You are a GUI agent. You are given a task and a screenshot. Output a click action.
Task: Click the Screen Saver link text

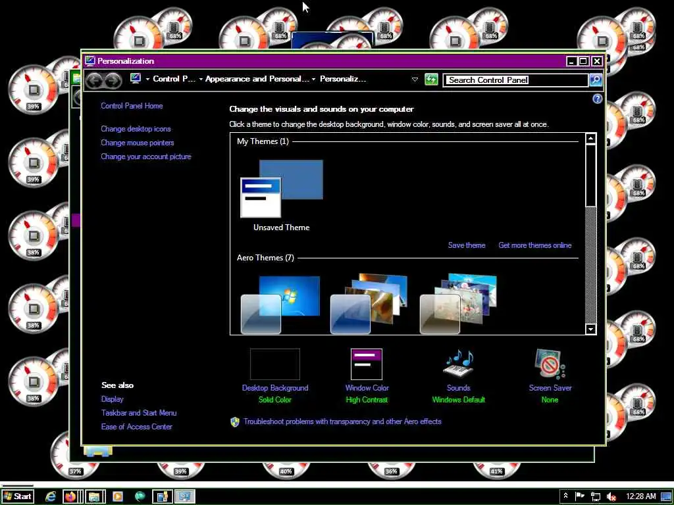550,388
